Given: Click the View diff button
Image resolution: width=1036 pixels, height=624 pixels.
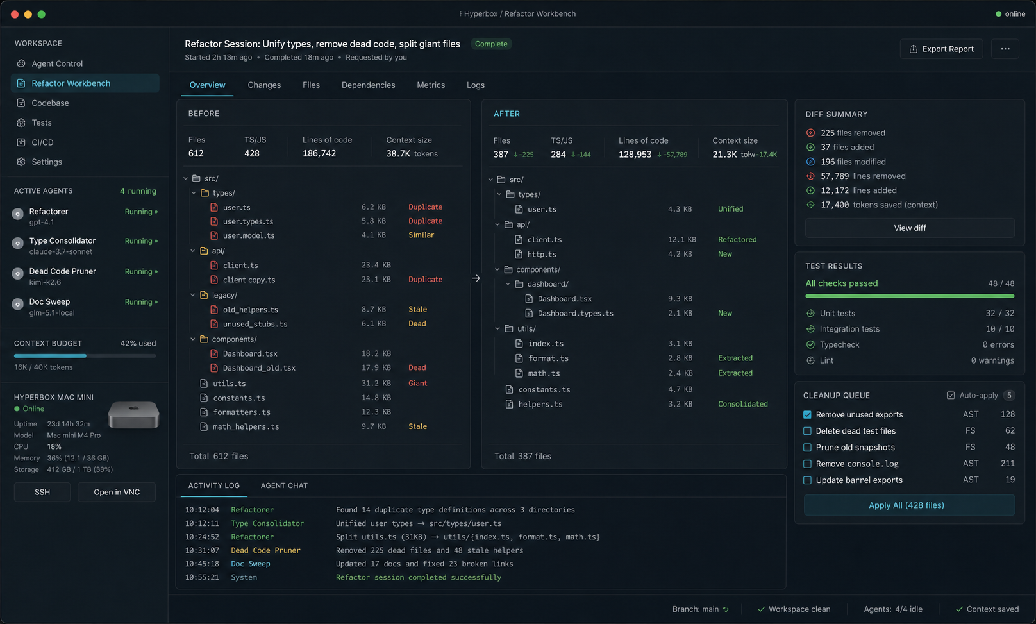Looking at the screenshot, I should tap(910, 228).
